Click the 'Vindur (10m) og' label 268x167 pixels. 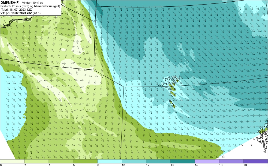[x=33, y=3]
